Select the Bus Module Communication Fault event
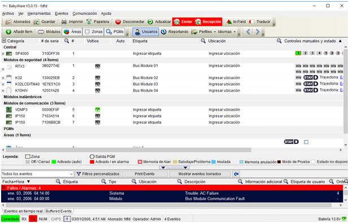349x223 pixels. (172, 199)
